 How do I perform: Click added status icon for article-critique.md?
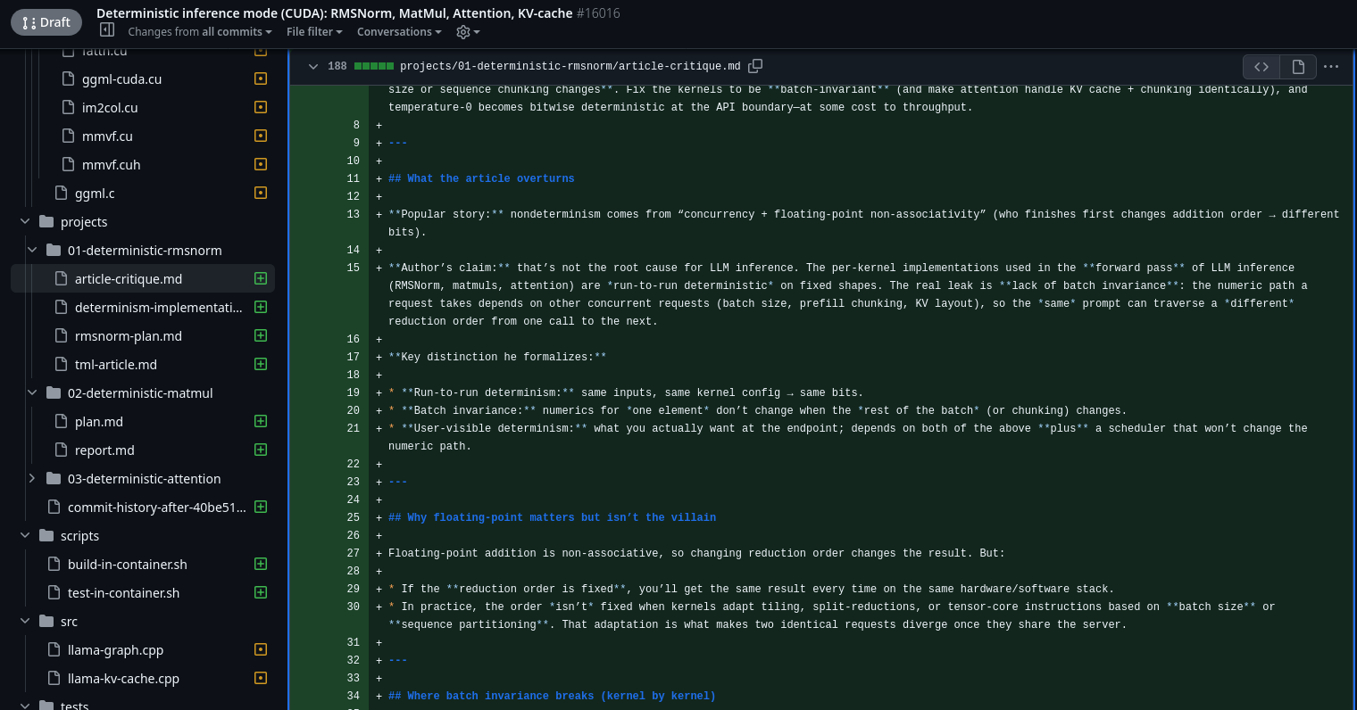261,279
